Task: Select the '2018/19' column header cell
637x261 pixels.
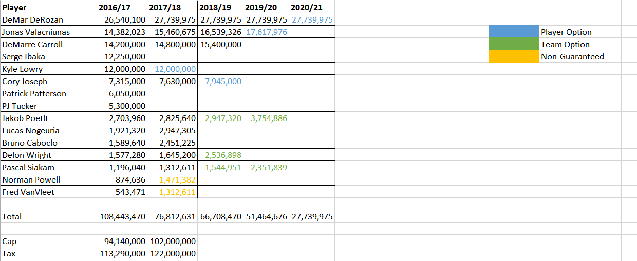Action: click(x=220, y=7)
